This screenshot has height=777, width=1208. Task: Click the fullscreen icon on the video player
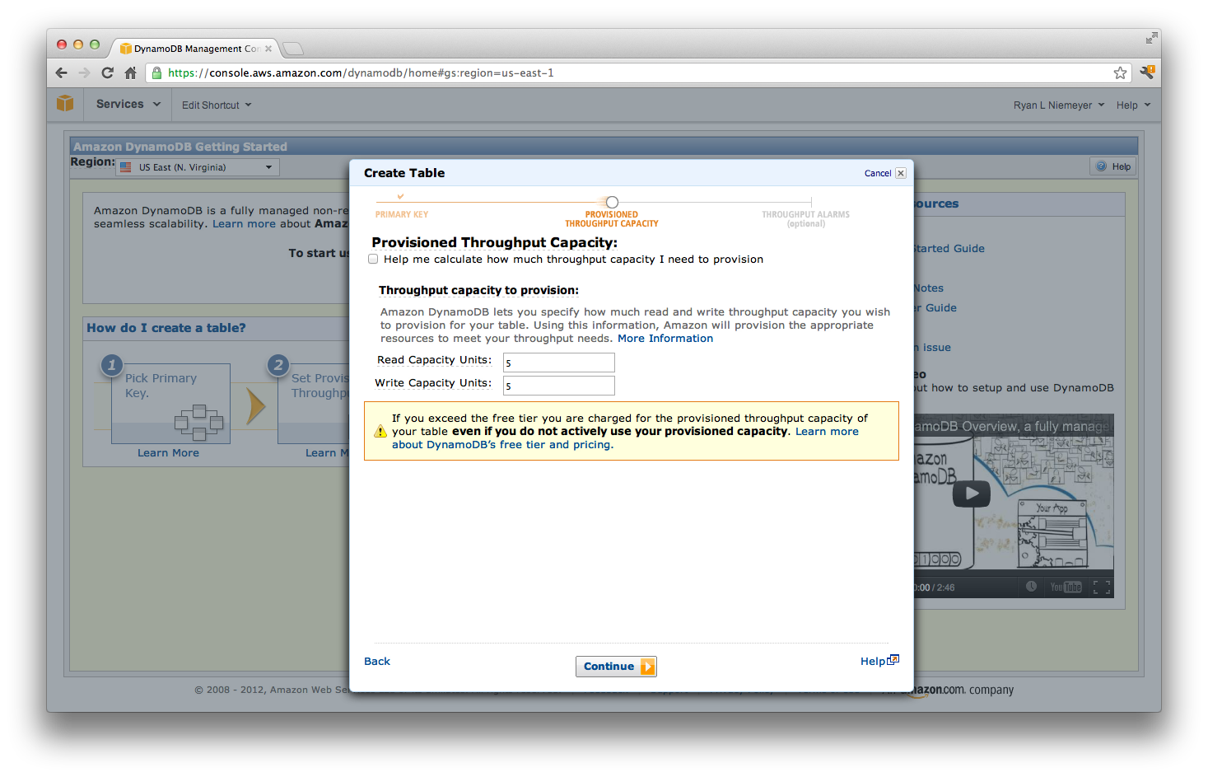1101,587
